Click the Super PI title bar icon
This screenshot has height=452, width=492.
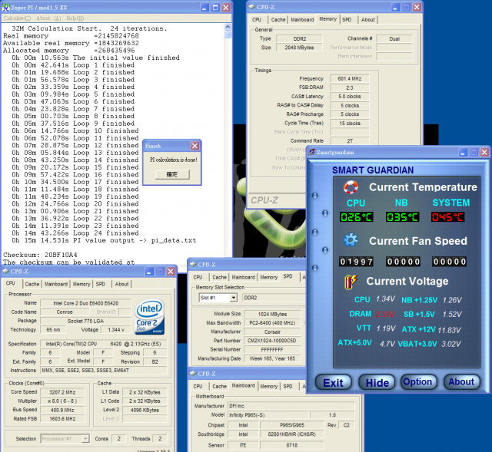coord(6,7)
